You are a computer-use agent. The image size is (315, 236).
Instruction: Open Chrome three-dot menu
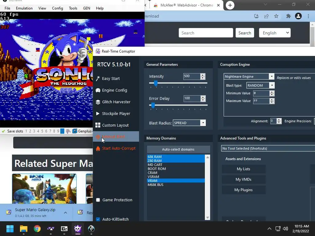click(308, 16)
